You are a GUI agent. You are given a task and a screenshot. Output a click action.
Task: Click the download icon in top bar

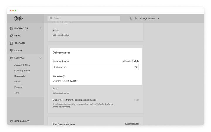pyautogui.click(x=131, y=18)
